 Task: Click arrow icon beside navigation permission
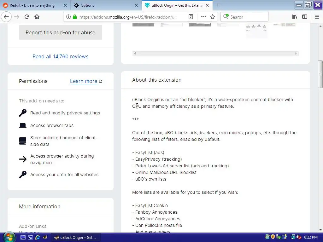[23, 159]
